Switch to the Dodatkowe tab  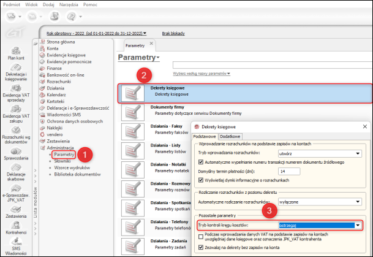[x=230, y=137]
